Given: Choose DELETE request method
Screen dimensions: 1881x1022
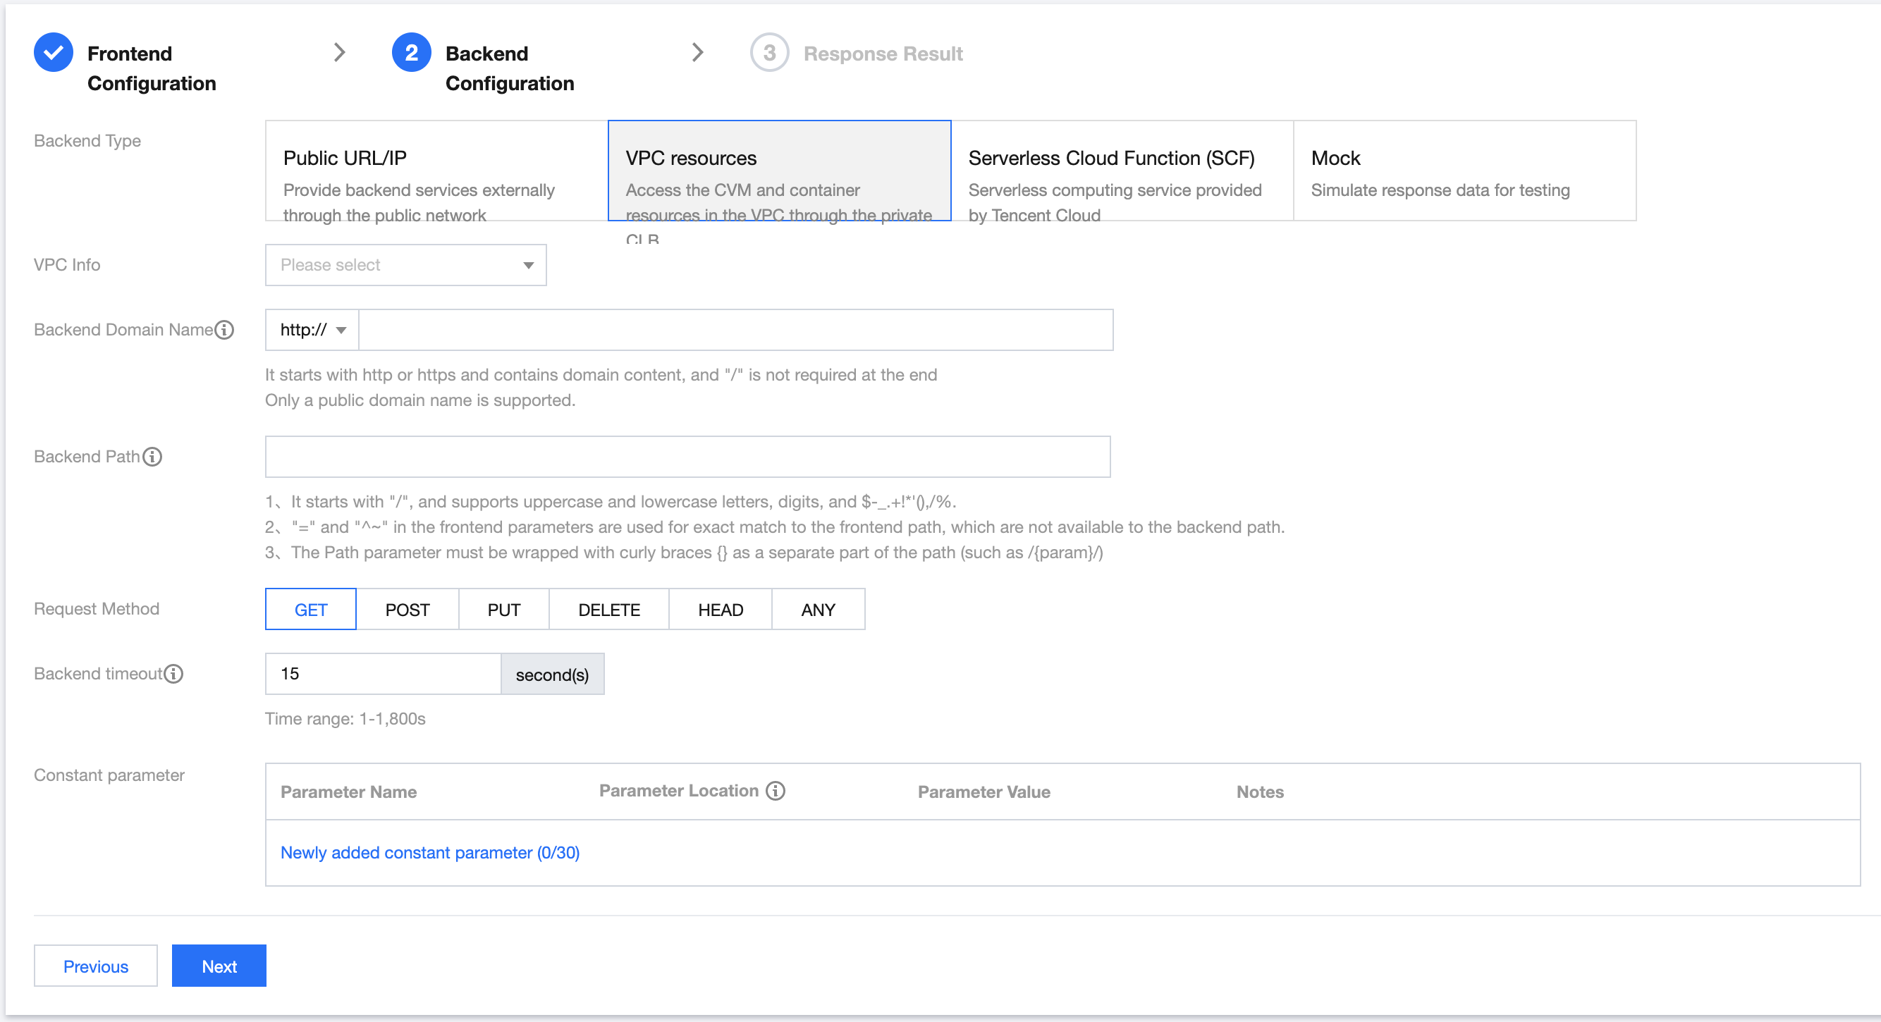Looking at the screenshot, I should point(608,610).
